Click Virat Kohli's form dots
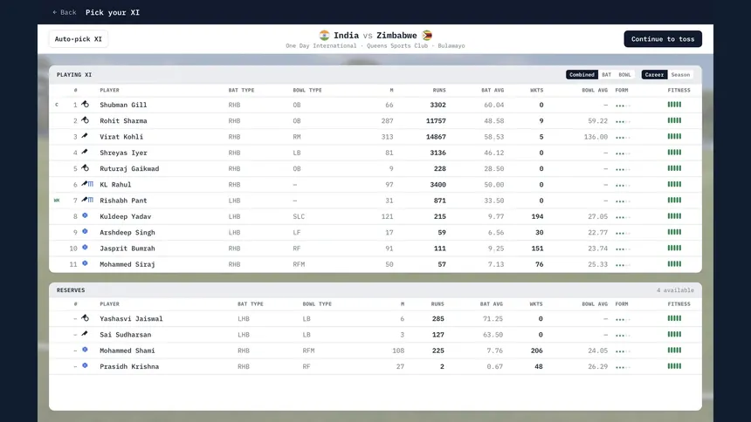This screenshot has height=422, width=751. (x=623, y=138)
